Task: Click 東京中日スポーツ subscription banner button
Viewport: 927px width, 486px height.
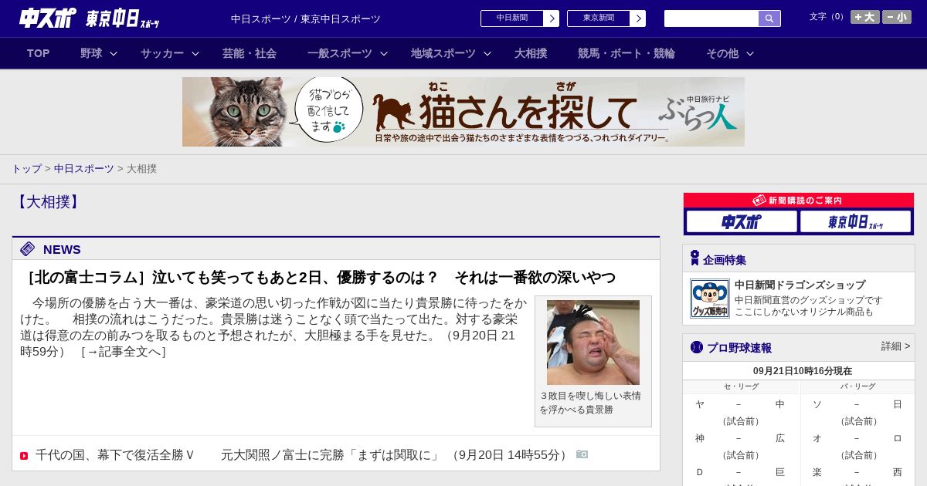Action: pyautogui.click(x=855, y=221)
